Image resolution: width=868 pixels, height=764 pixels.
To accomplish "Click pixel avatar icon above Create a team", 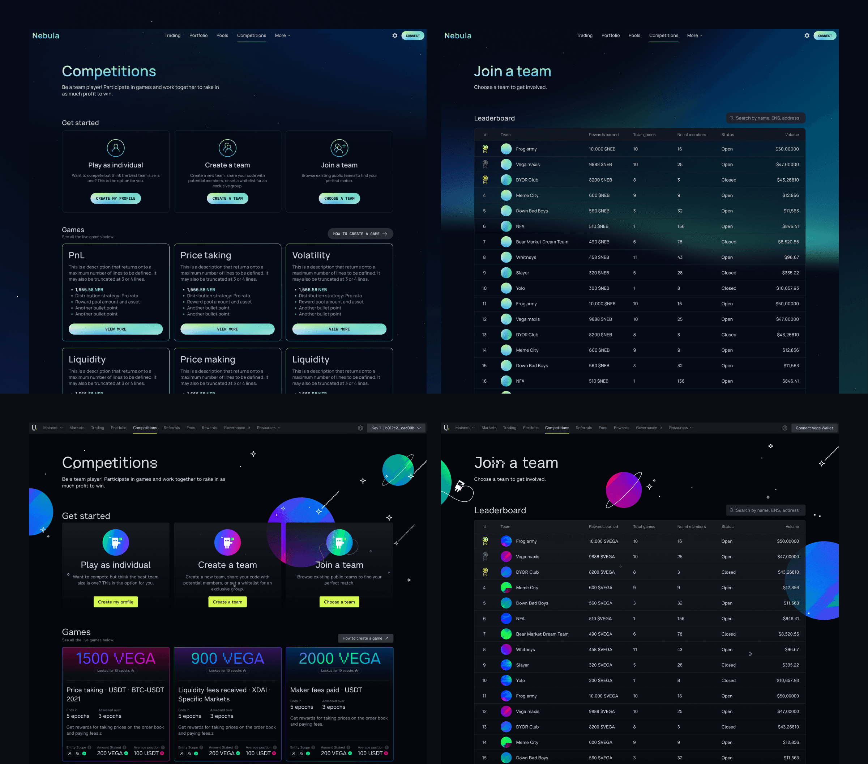I will point(227,542).
